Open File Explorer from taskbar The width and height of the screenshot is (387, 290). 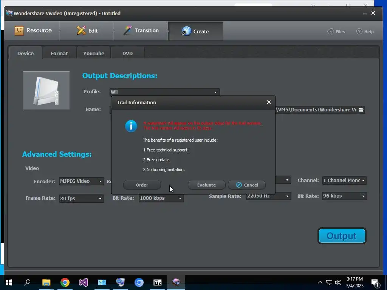[46, 282]
